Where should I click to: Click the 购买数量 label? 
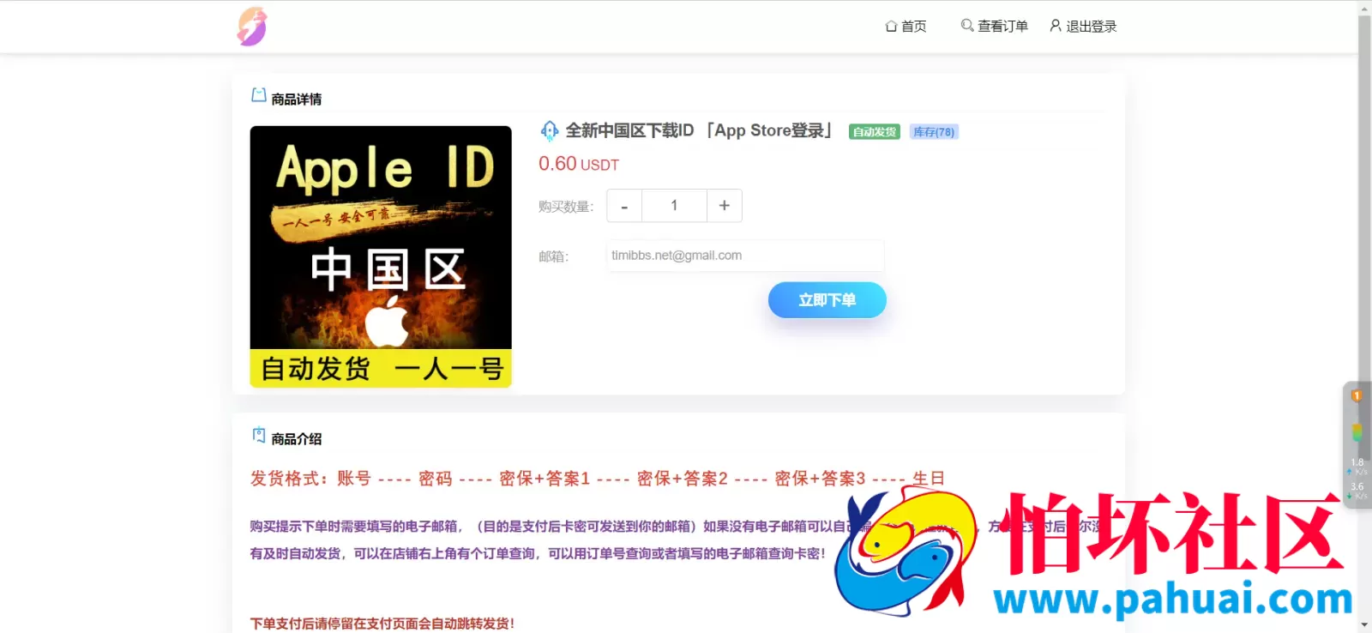coord(566,207)
